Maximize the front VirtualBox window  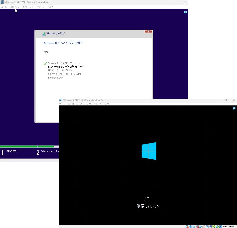click(226, 100)
